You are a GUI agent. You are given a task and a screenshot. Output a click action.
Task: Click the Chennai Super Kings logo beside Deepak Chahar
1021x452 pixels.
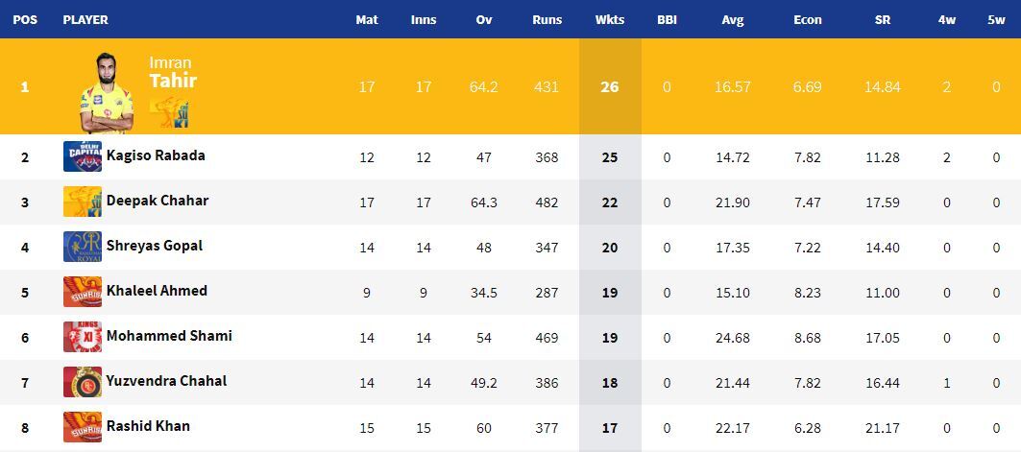(82, 202)
